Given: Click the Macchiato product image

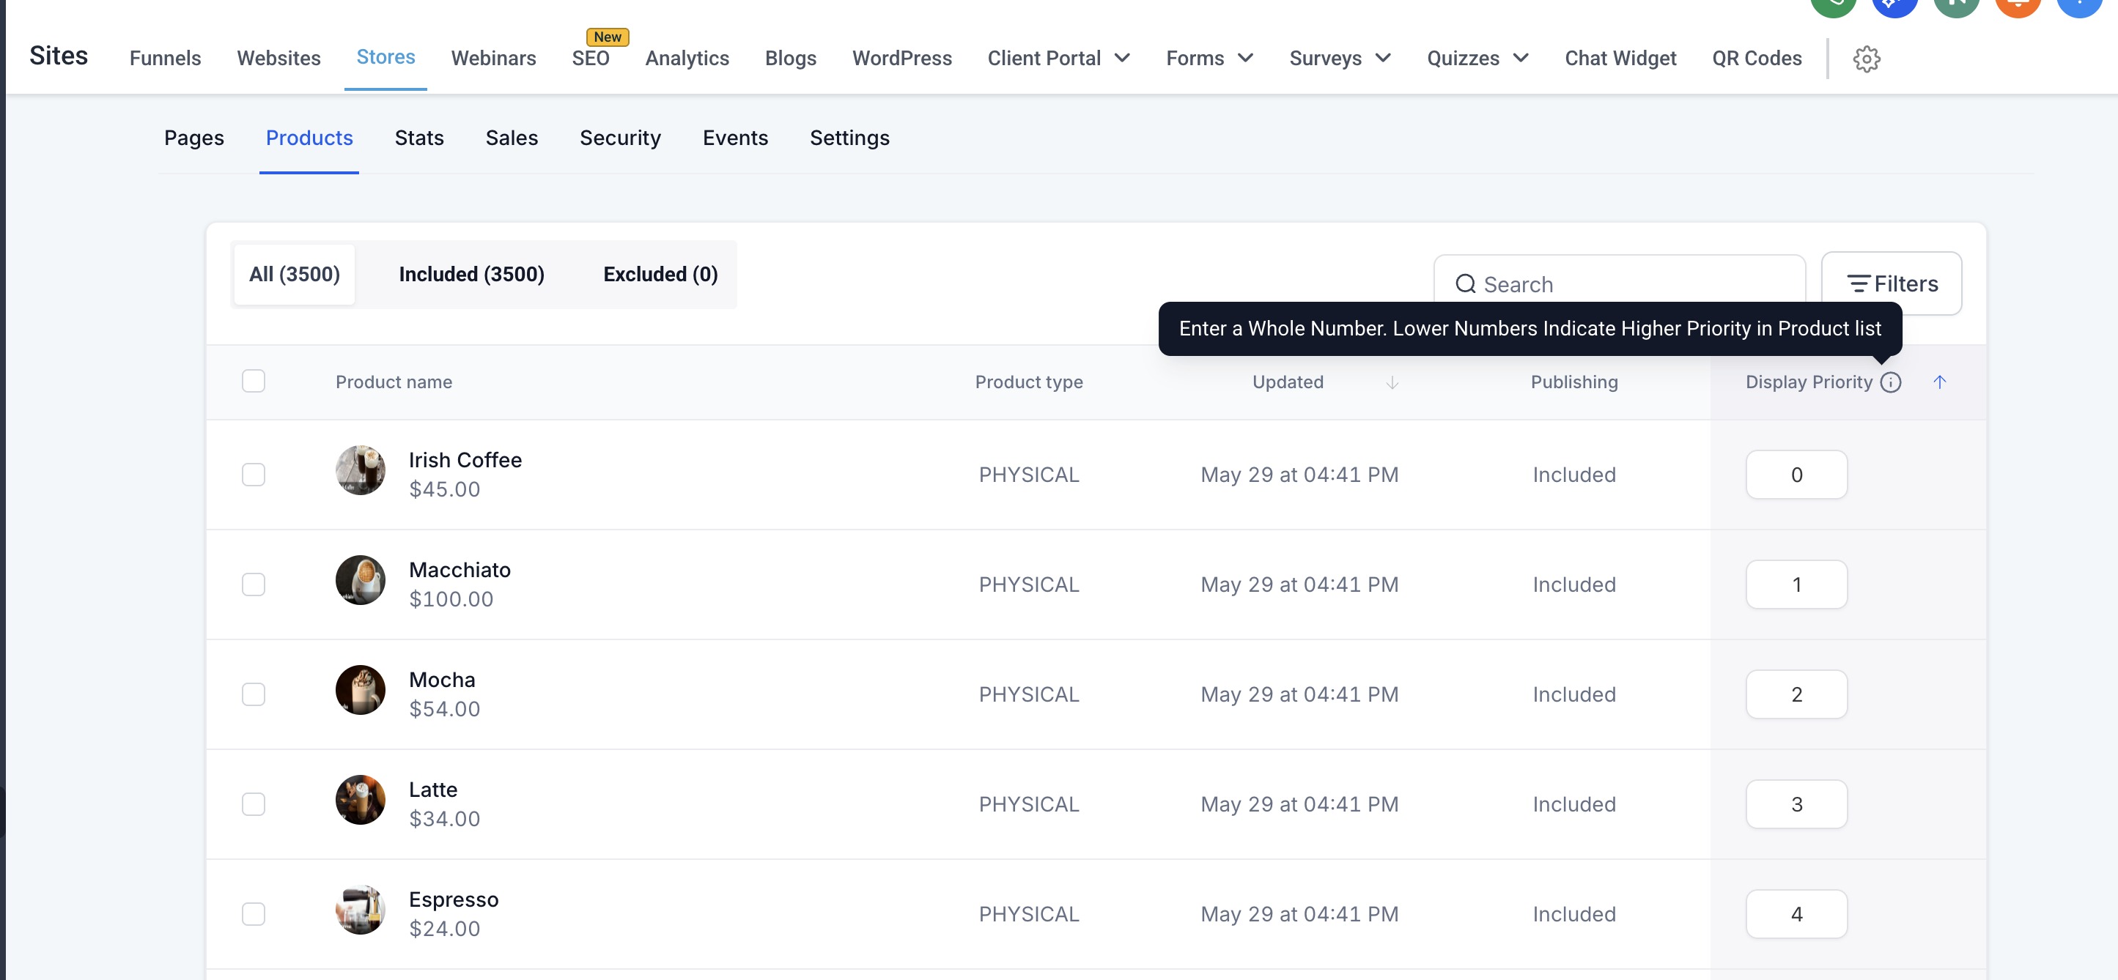Looking at the screenshot, I should (x=360, y=581).
